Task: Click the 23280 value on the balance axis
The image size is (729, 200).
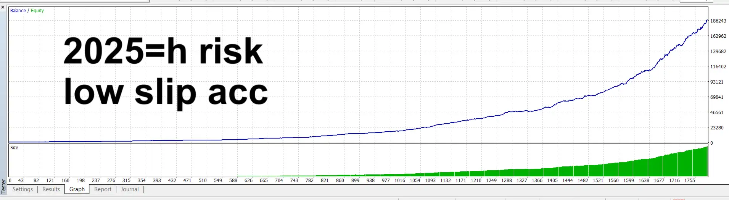Action: [717, 128]
